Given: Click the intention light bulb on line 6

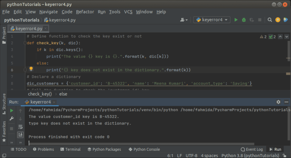Looking at the screenshot, I should [x=31, y=69].
